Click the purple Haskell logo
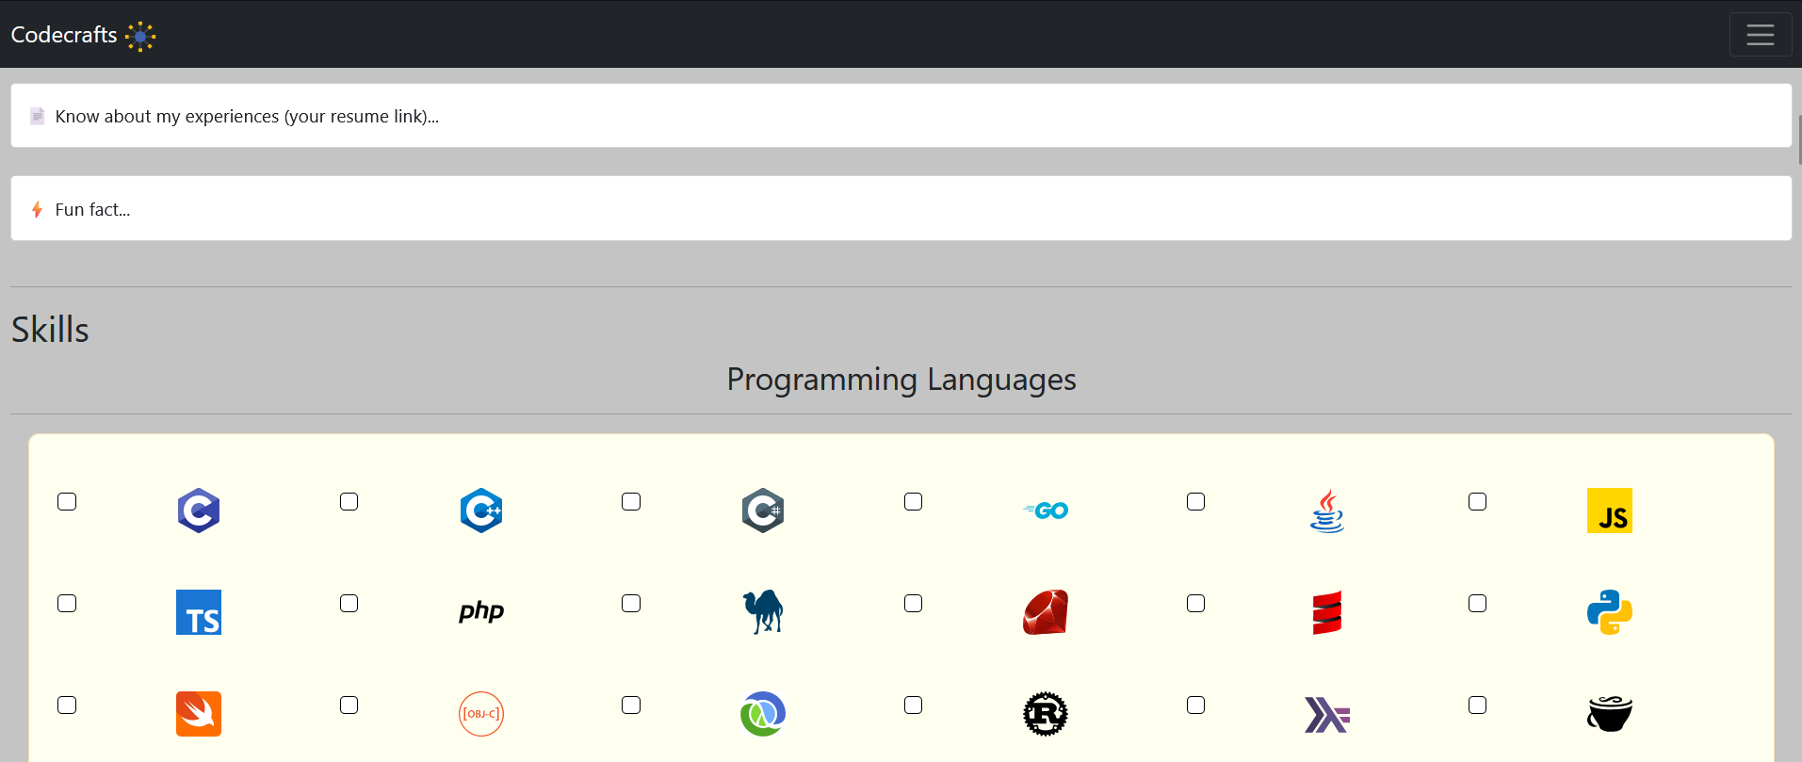This screenshot has height=762, width=1802. tap(1327, 715)
